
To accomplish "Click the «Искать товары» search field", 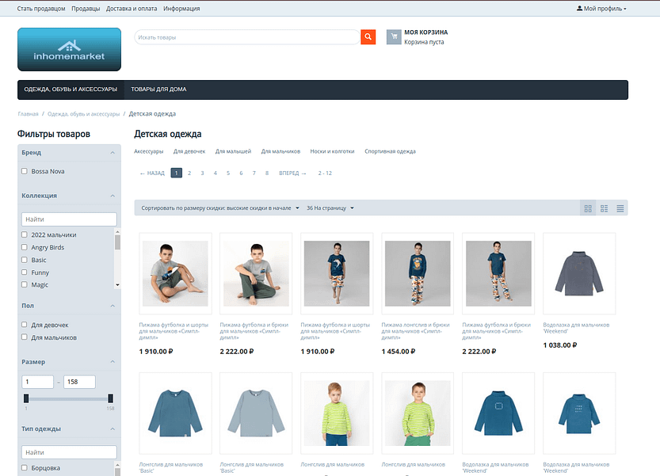I will click(x=246, y=36).
